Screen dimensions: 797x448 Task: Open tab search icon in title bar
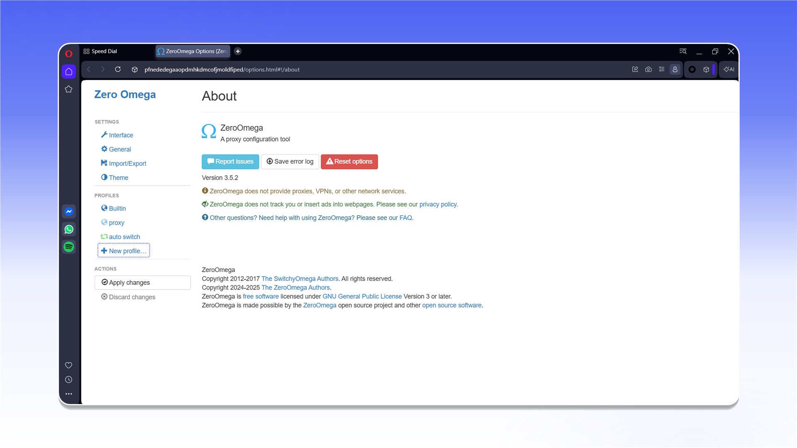pyautogui.click(x=683, y=51)
